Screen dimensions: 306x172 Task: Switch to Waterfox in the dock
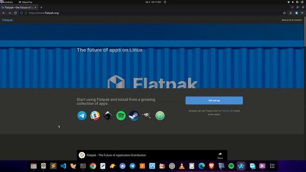(x=241, y=166)
